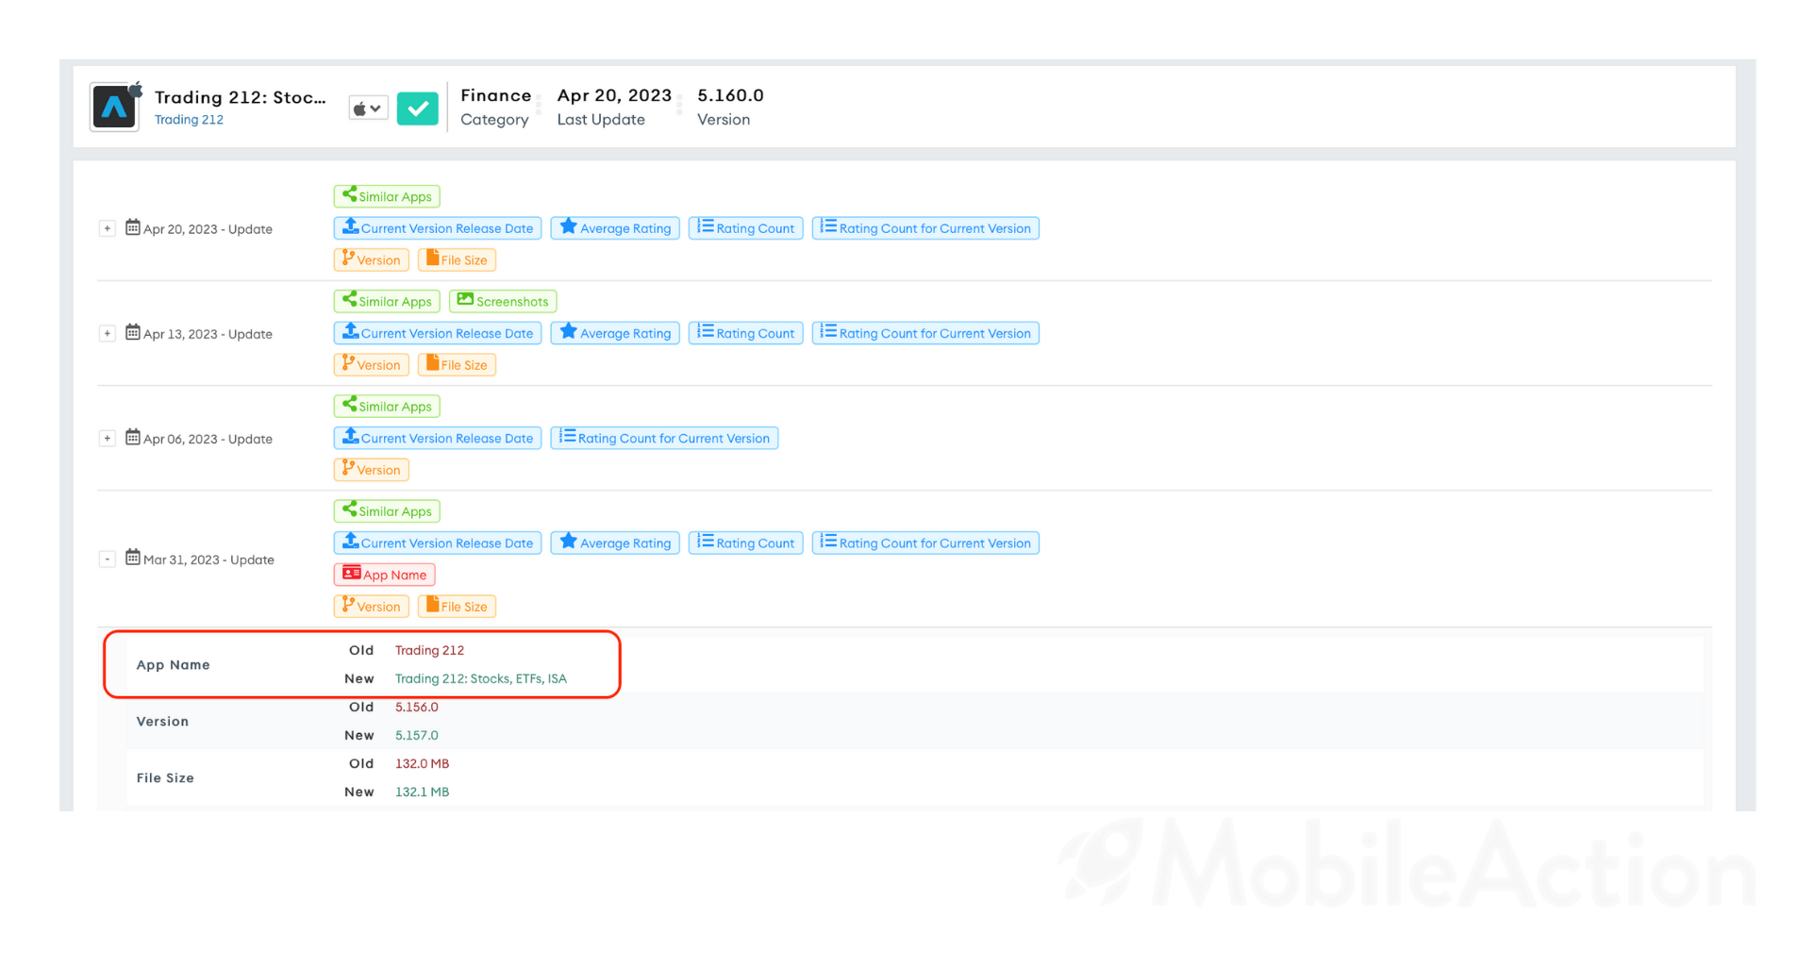Click old file size '132.0 MB'
This screenshot has height=968, width=1816.
pos(422,763)
